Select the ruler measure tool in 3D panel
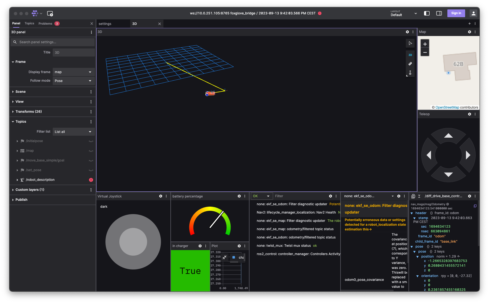Image resolution: width=489 pixels, height=303 pixels. click(410, 64)
